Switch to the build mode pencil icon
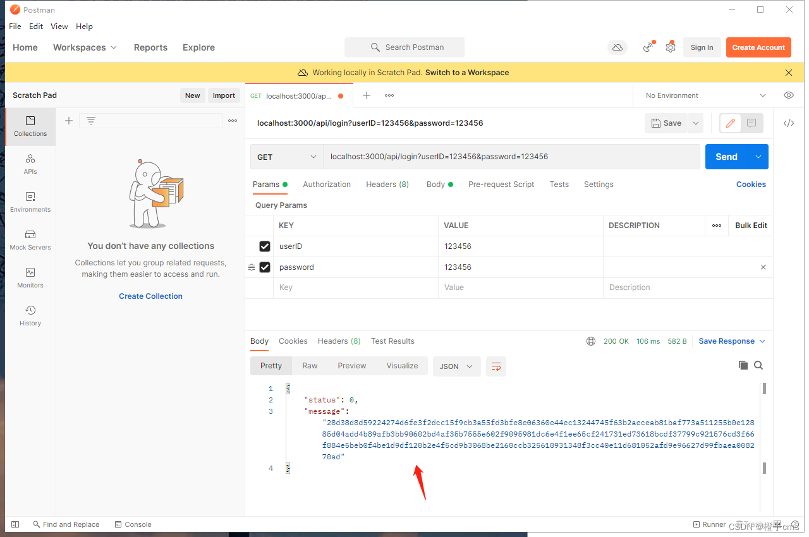Viewport: 809px width, 537px height. coord(731,123)
